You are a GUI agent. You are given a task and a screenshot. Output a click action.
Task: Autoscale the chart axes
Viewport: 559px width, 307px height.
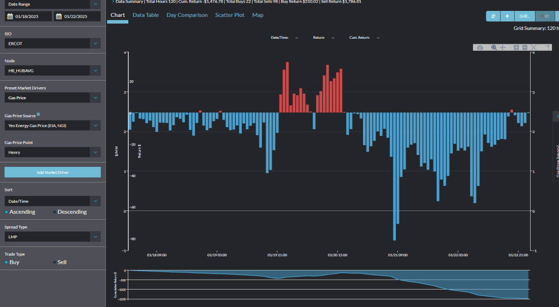[x=534, y=48]
